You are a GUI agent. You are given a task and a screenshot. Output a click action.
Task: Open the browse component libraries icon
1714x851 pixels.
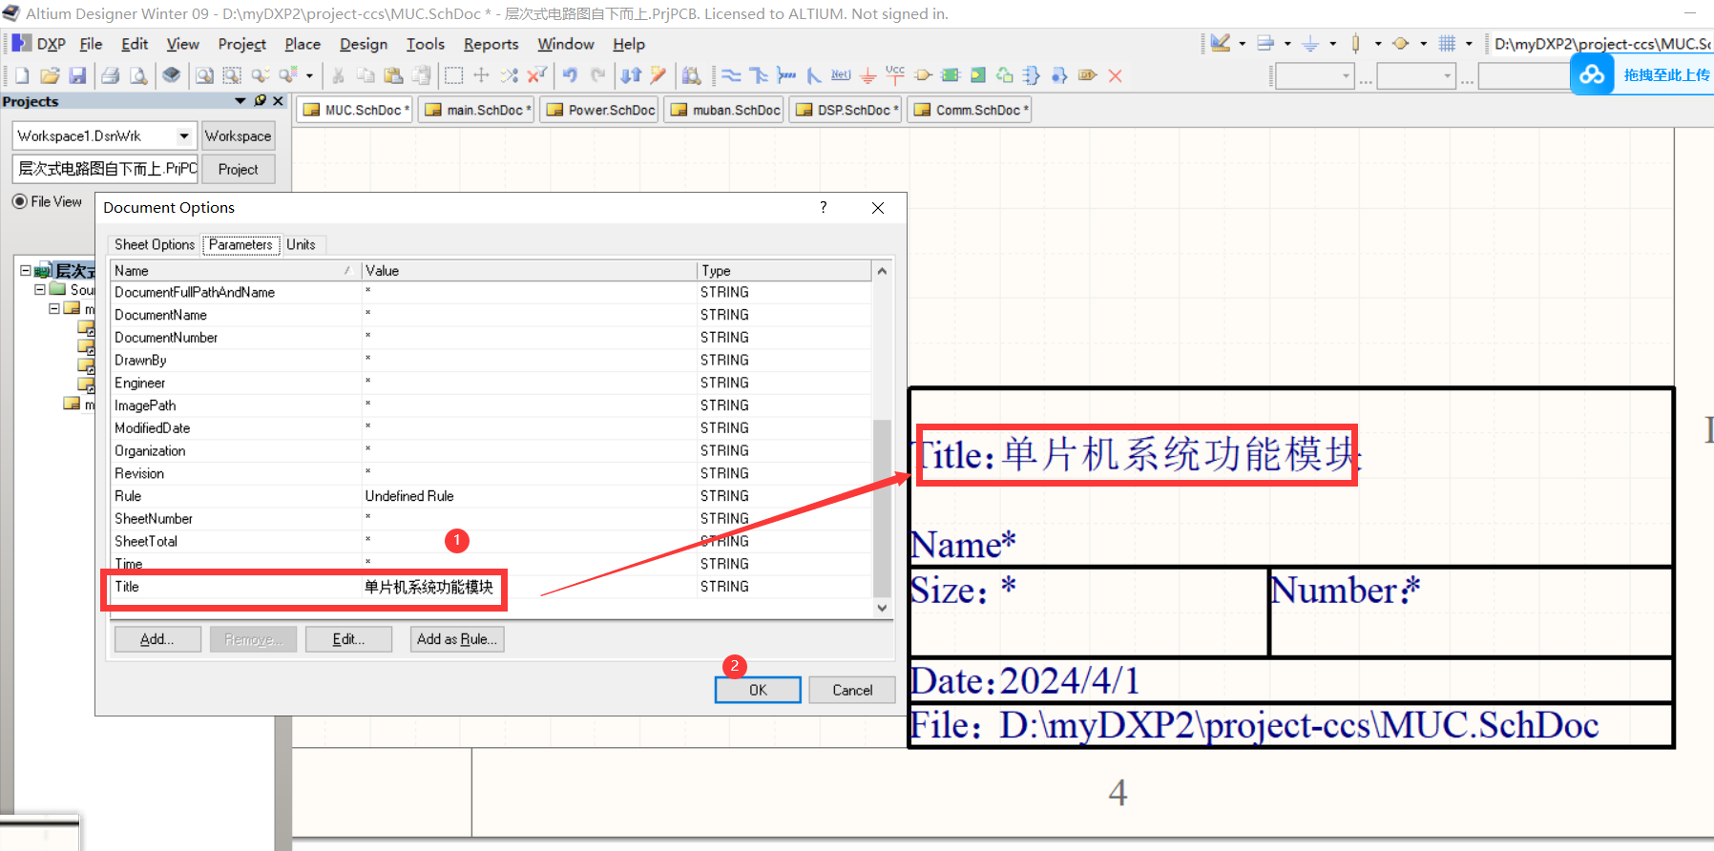coord(692,75)
